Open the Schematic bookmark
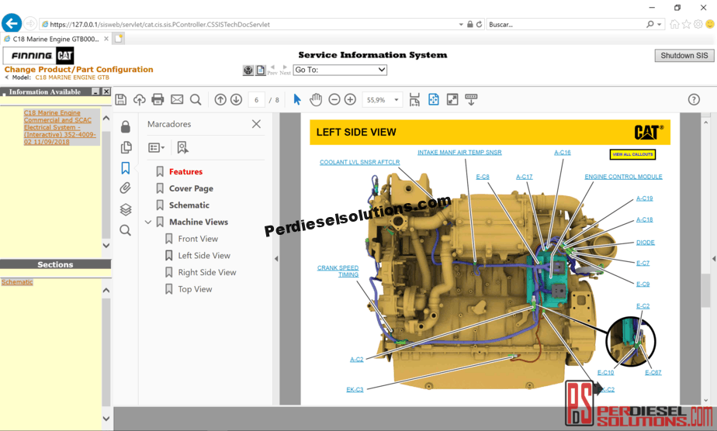Image resolution: width=717 pixels, height=431 pixels. [x=189, y=205]
